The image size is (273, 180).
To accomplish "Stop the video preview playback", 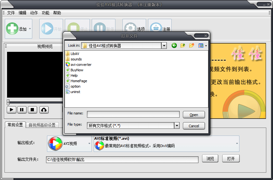I will (32, 110).
